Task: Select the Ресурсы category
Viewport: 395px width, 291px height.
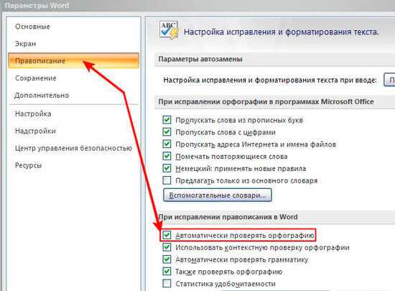Action: coord(28,165)
